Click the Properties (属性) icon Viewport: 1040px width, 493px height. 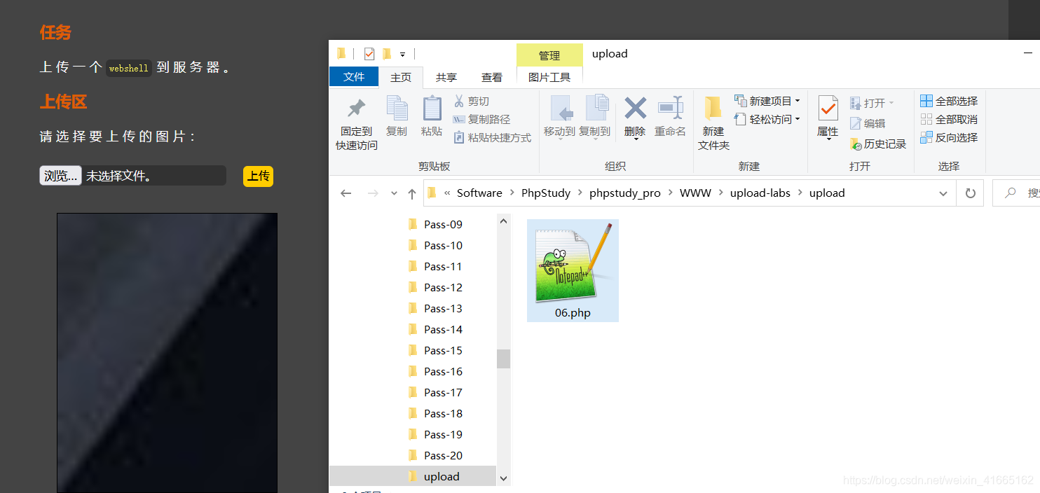pyautogui.click(x=828, y=109)
